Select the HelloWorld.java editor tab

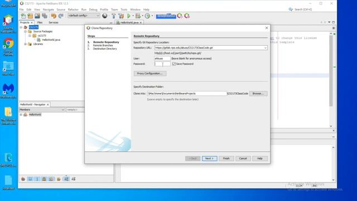[x=129, y=22]
